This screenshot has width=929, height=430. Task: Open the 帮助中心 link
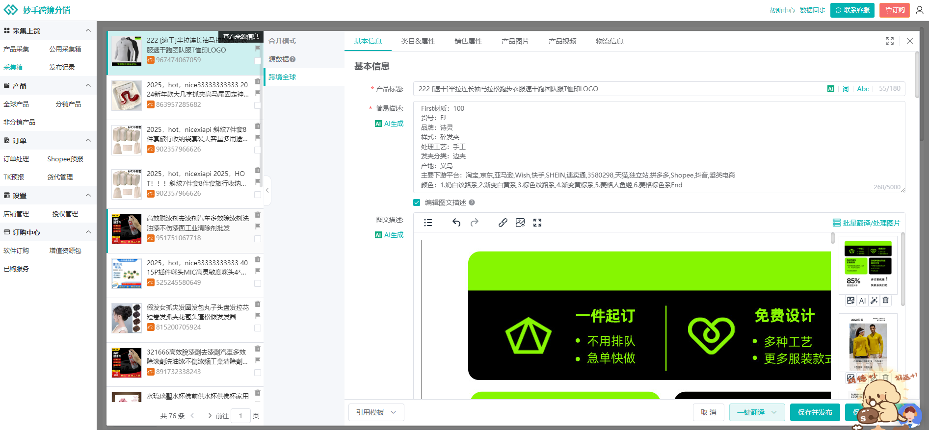pyautogui.click(x=782, y=10)
